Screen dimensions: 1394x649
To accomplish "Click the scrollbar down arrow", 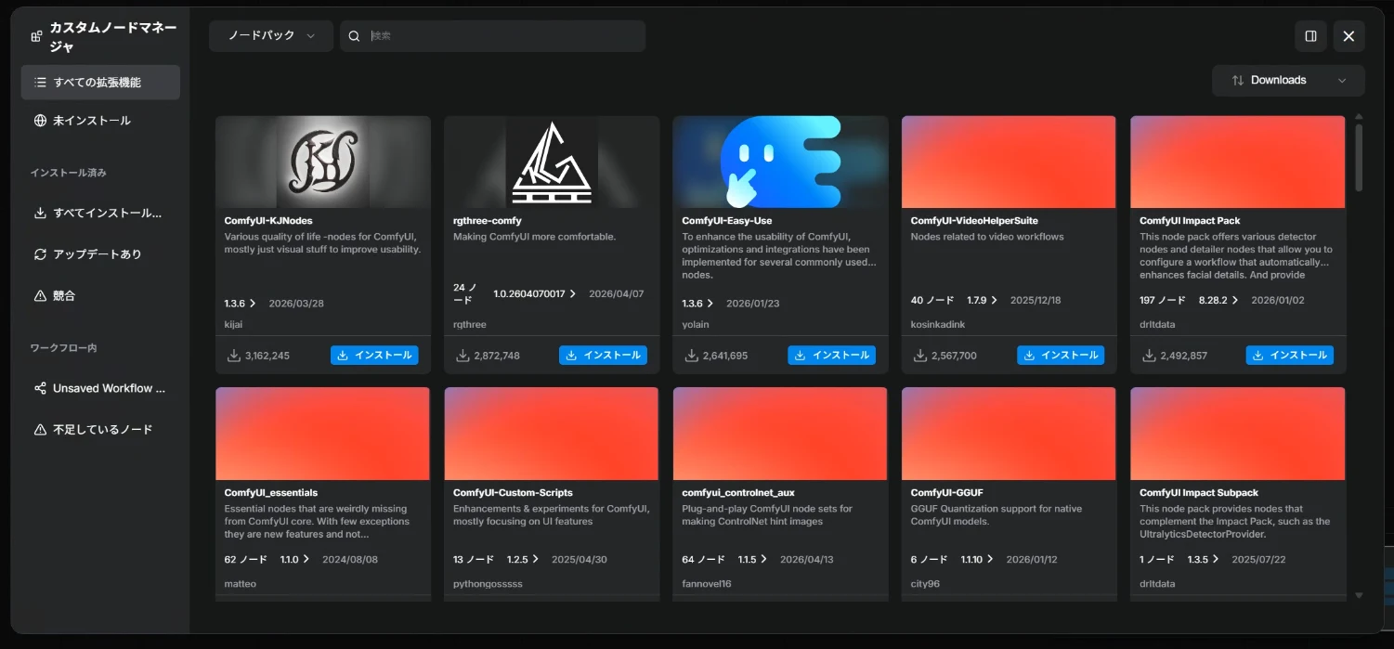I will click(1359, 596).
